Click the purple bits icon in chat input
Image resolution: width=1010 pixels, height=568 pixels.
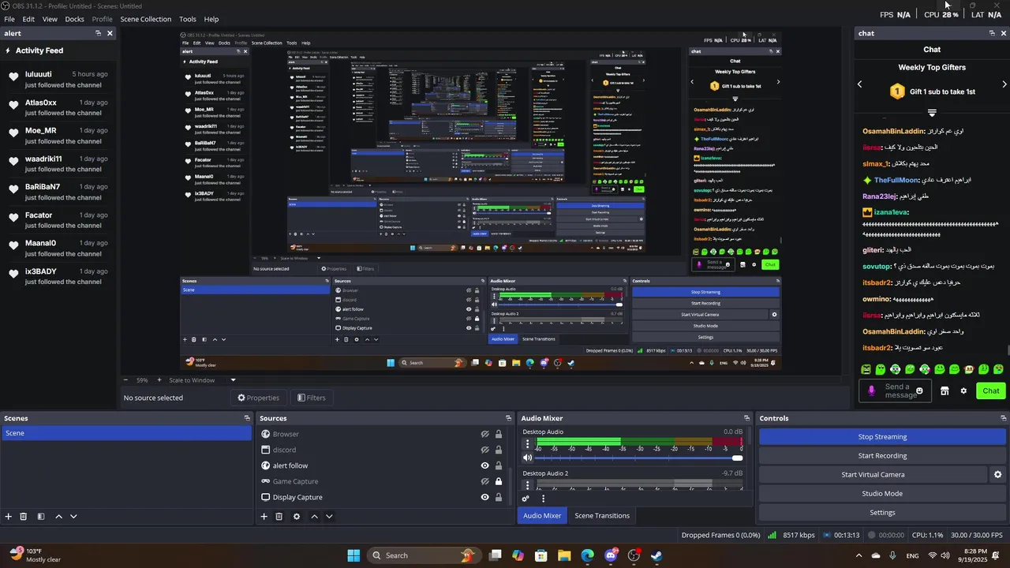point(871,391)
